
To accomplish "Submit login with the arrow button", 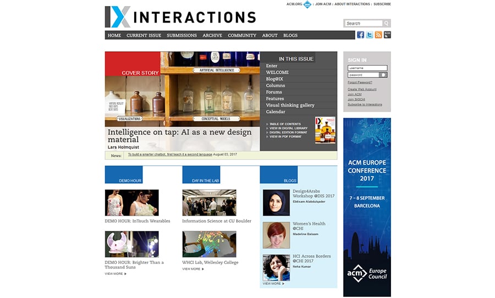I will click(383, 75).
